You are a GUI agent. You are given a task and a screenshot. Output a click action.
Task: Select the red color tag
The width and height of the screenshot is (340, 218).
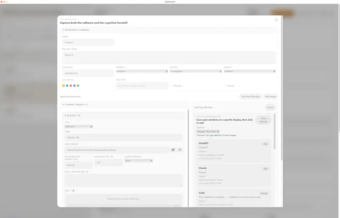(71, 86)
